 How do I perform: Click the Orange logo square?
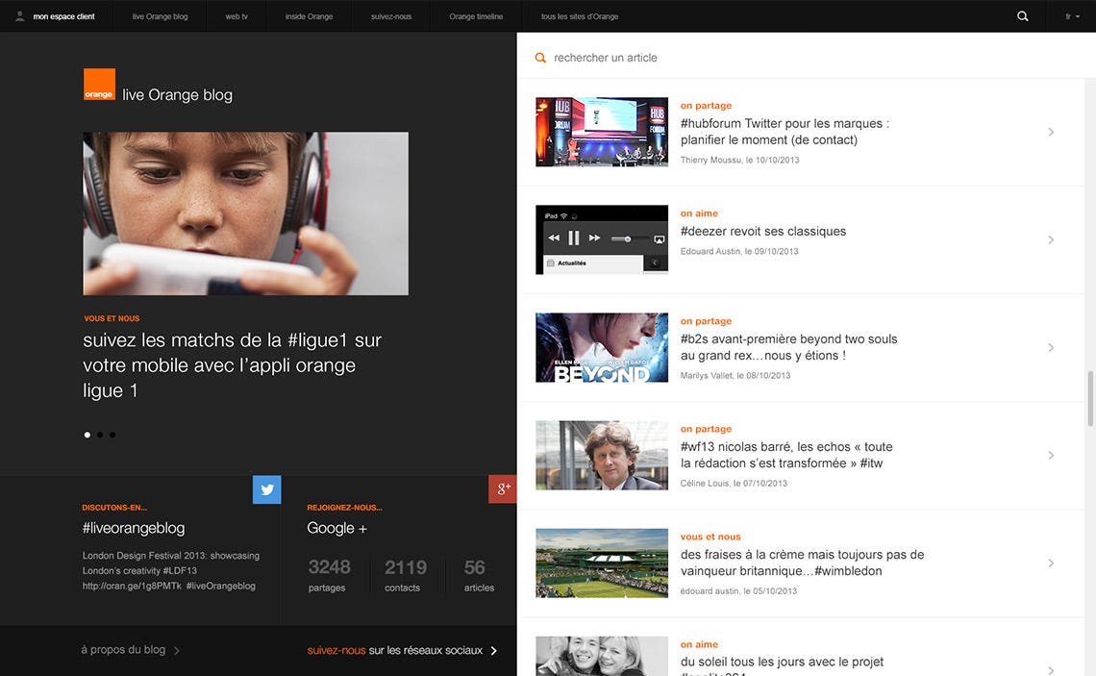coord(99,85)
